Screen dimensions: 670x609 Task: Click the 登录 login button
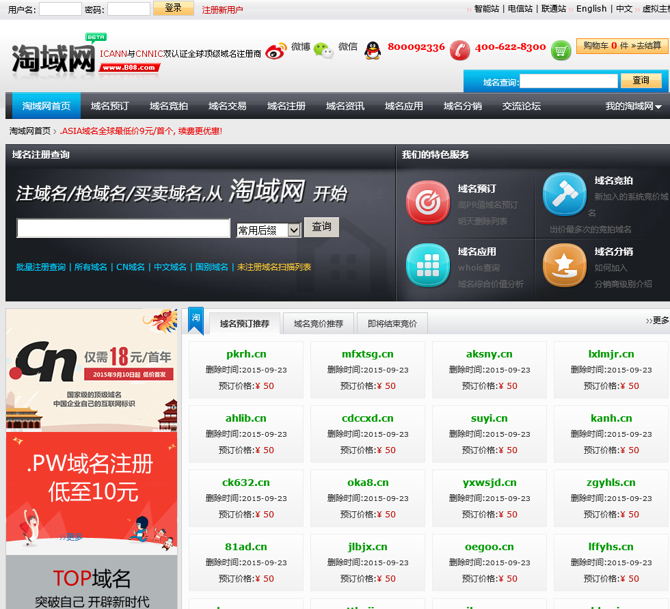(x=174, y=8)
